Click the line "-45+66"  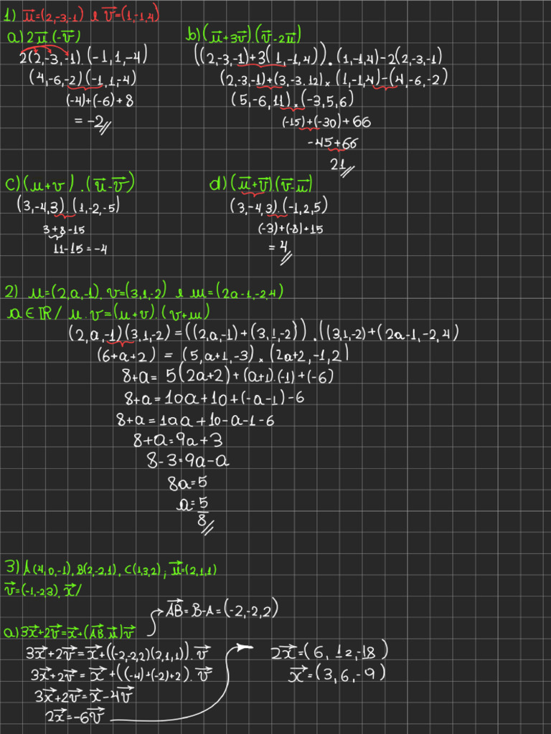[x=331, y=143]
